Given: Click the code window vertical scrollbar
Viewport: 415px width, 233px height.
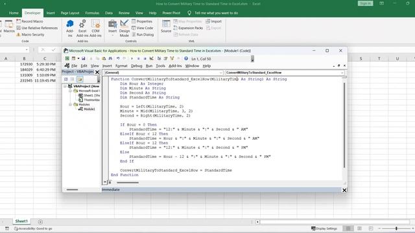Looking at the screenshot, I should [x=344, y=126].
